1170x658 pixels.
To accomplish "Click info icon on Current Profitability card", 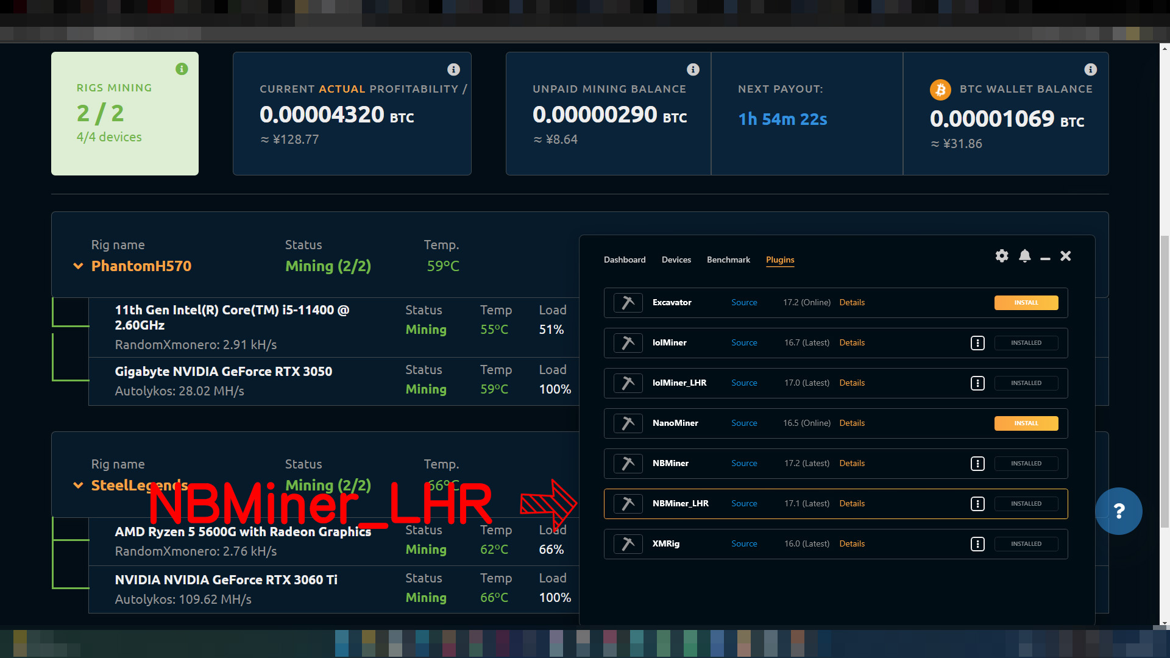I will coord(453,69).
